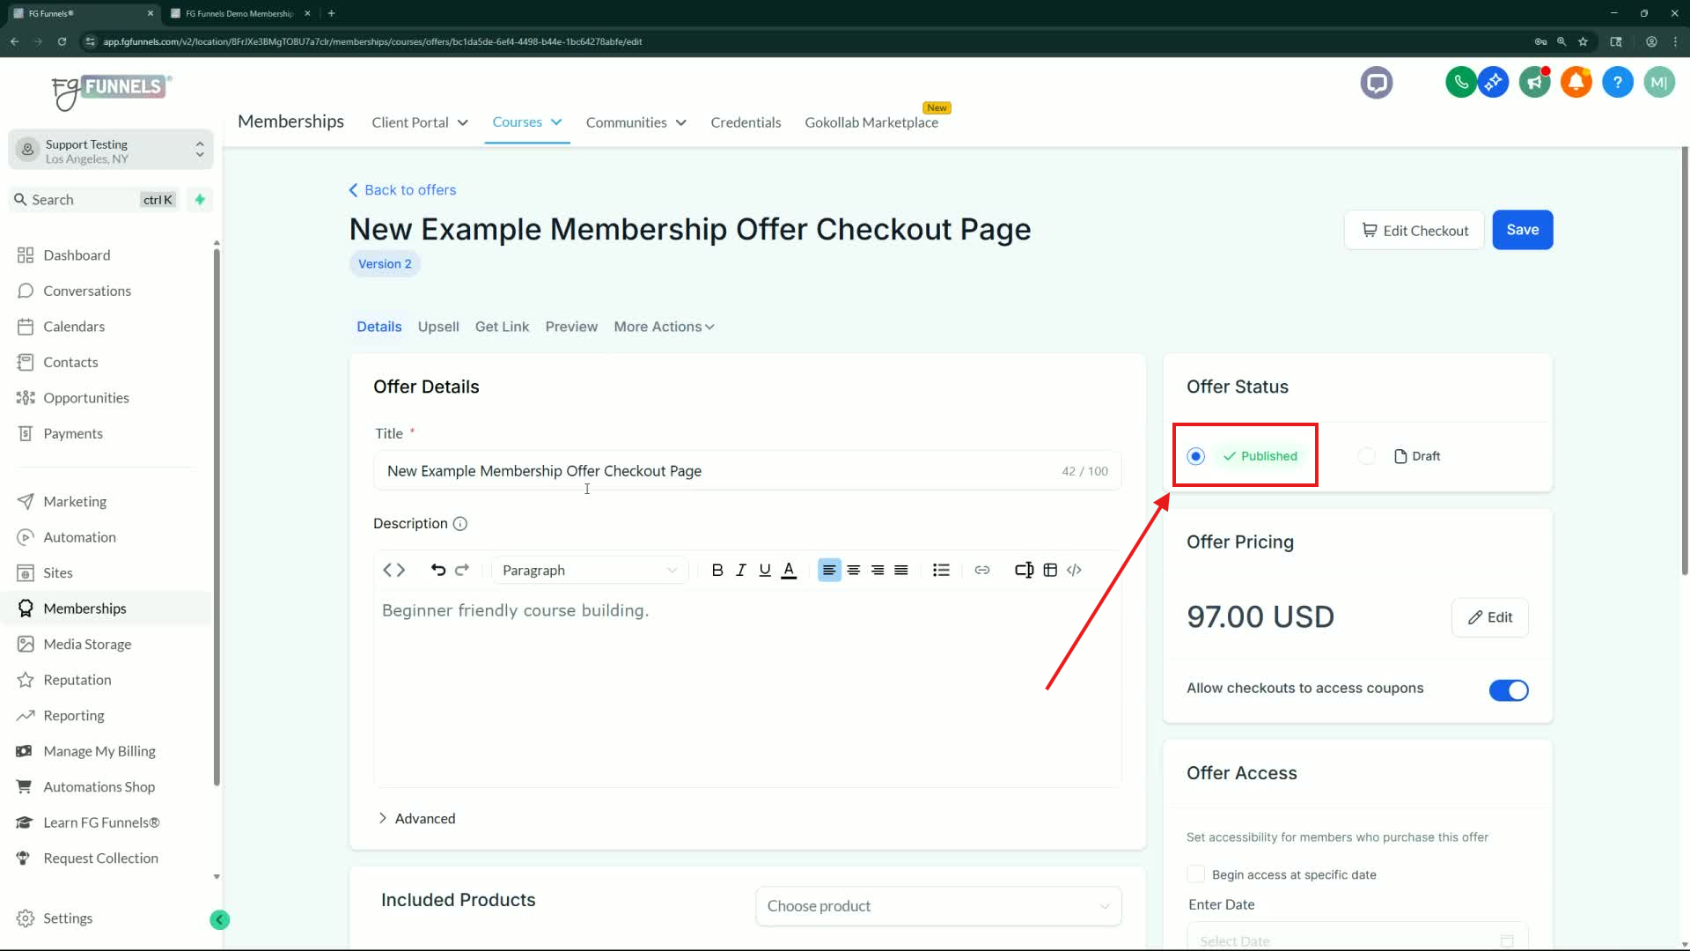Open Dashboard in the sidebar
Screen dimensions: 1690x951
click(x=77, y=255)
